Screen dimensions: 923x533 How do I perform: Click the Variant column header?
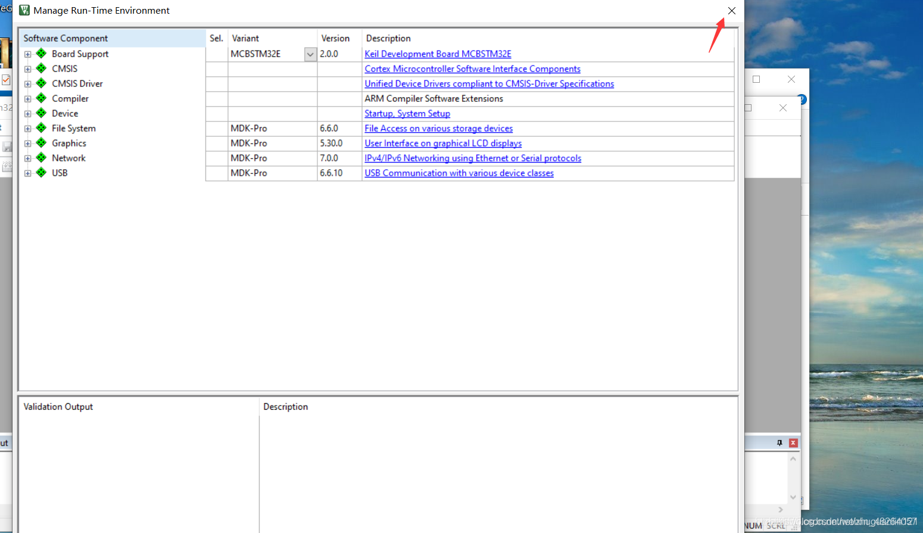pyautogui.click(x=273, y=38)
